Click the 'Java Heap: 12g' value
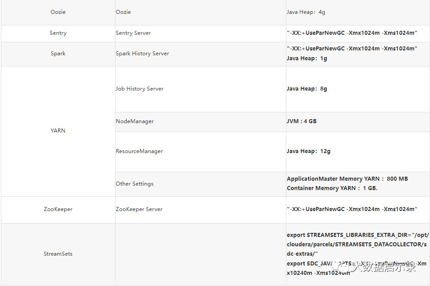This screenshot has height=286, width=430. click(x=309, y=151)
